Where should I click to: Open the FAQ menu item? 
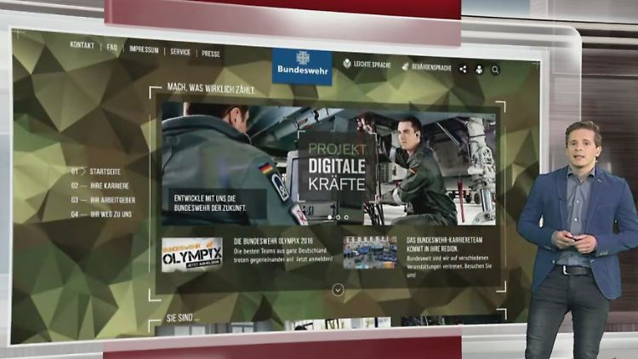[112, 48]
